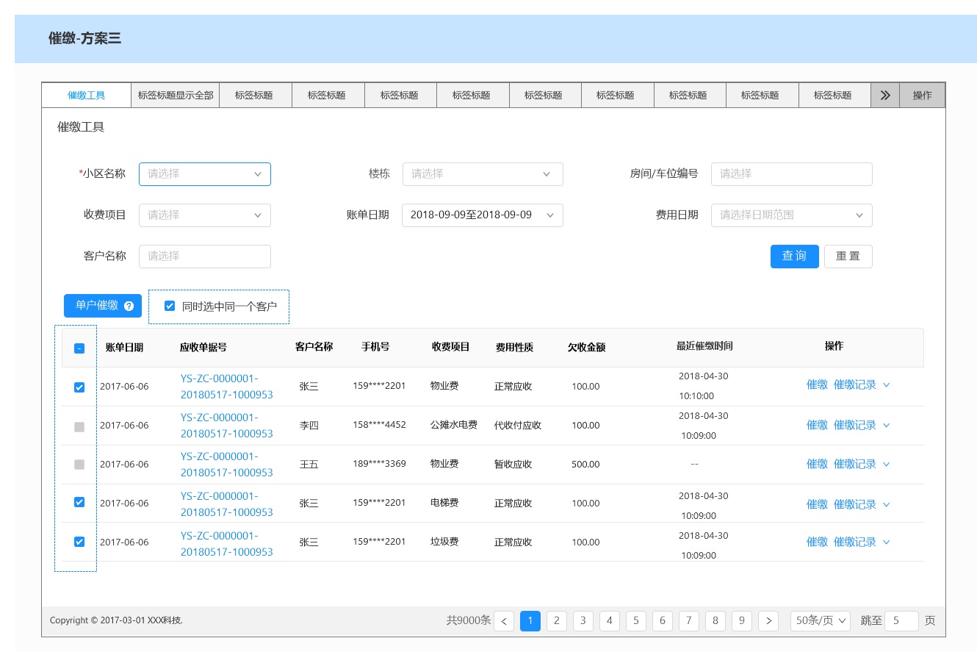Select current page 1 button
The width and height of the screenshot is (977, 652).
point(530,621)
